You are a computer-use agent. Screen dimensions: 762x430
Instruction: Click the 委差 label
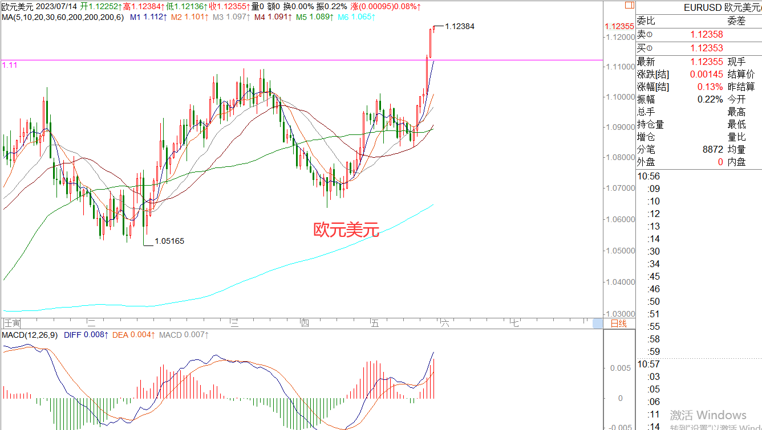(737, 21)
